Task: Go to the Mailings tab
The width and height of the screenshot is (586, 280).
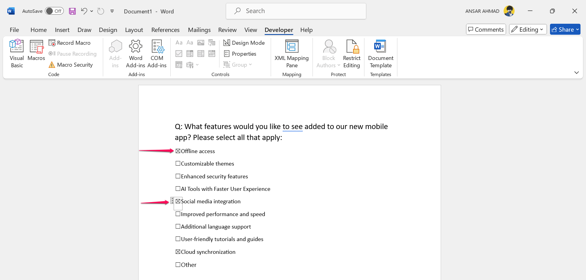Action: 199,30
